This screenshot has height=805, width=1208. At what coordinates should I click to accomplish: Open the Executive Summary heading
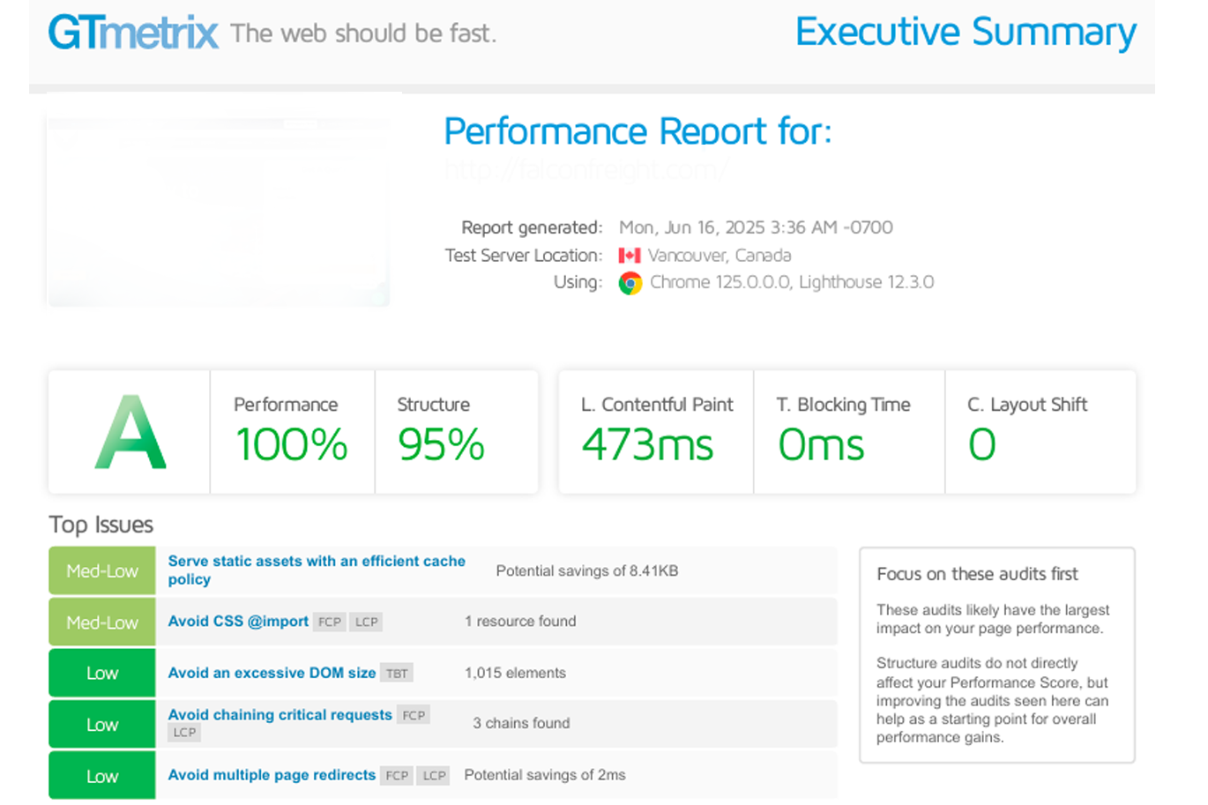tap(965, 32)
